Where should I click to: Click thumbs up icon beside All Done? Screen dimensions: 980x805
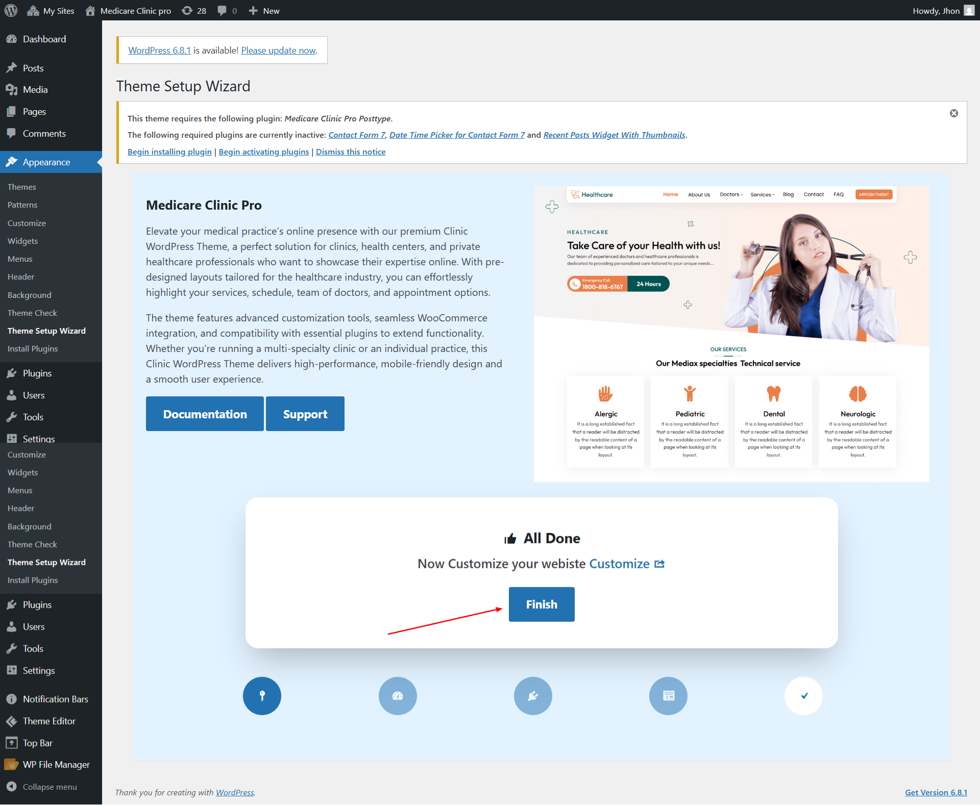(510, 539)
